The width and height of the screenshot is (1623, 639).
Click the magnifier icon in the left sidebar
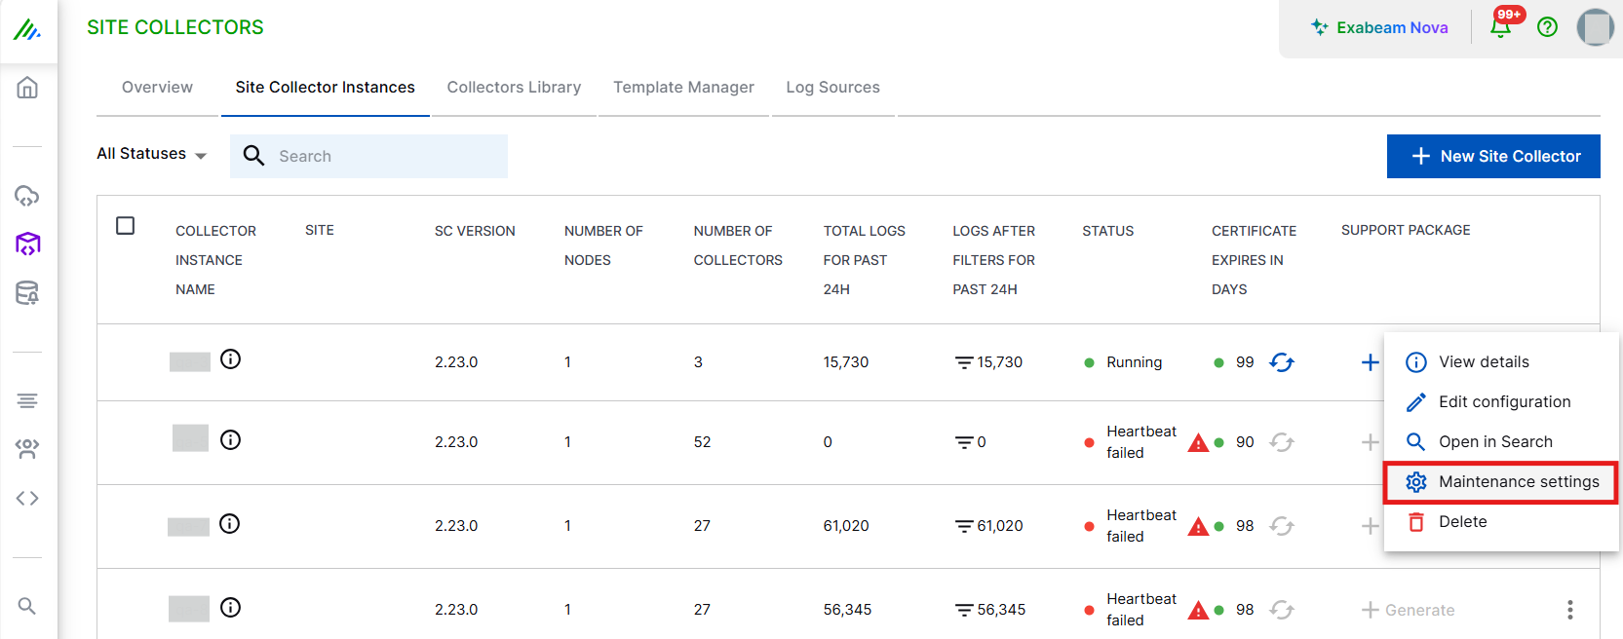[x=27, y=606]
